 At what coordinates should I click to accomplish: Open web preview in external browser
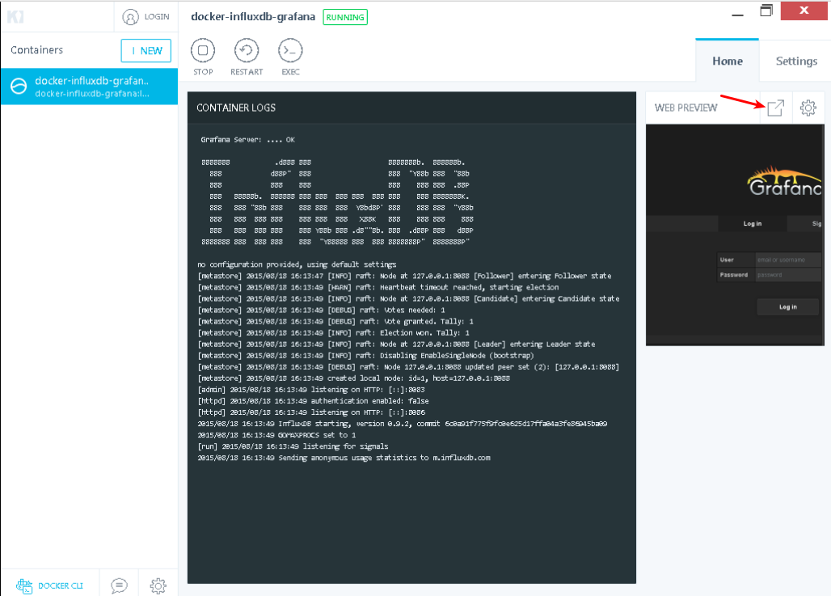tap(775, 108)
